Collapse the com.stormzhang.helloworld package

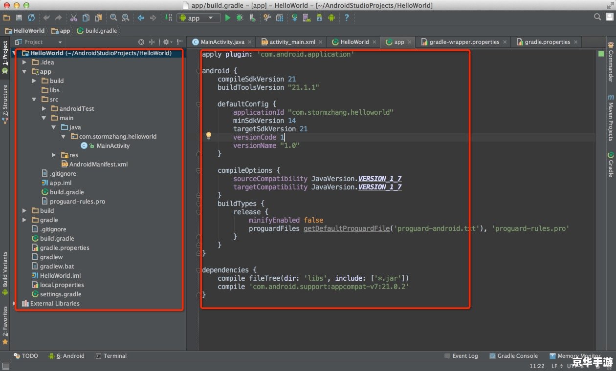tap(63, 137)
